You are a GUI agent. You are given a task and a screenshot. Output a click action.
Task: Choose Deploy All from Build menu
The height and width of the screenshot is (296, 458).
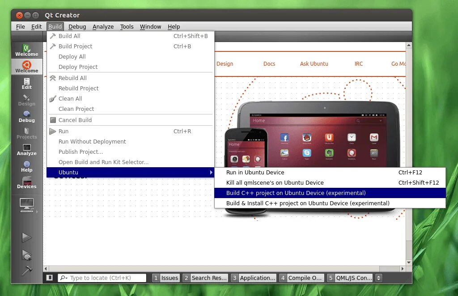coord(130,57)
